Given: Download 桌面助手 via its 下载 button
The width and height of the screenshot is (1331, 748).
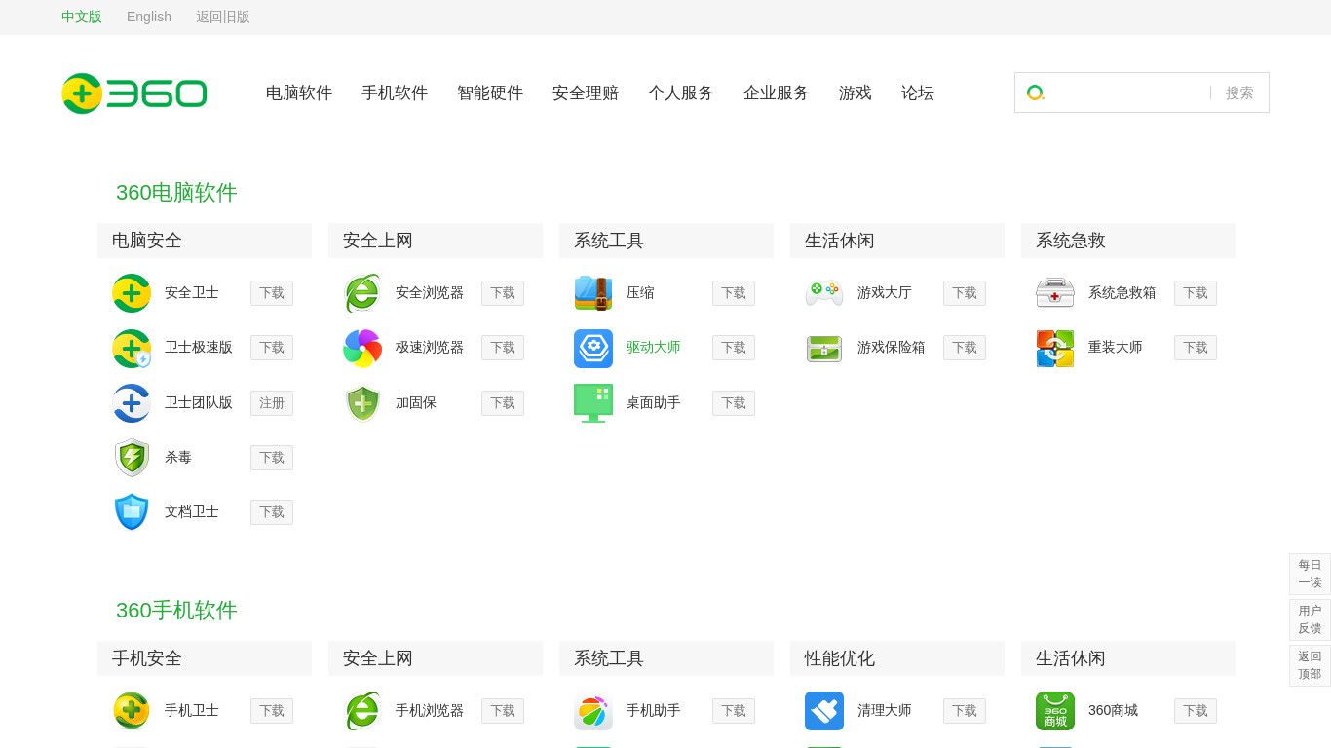Looking at the screenshot, I should click(734, 403).
